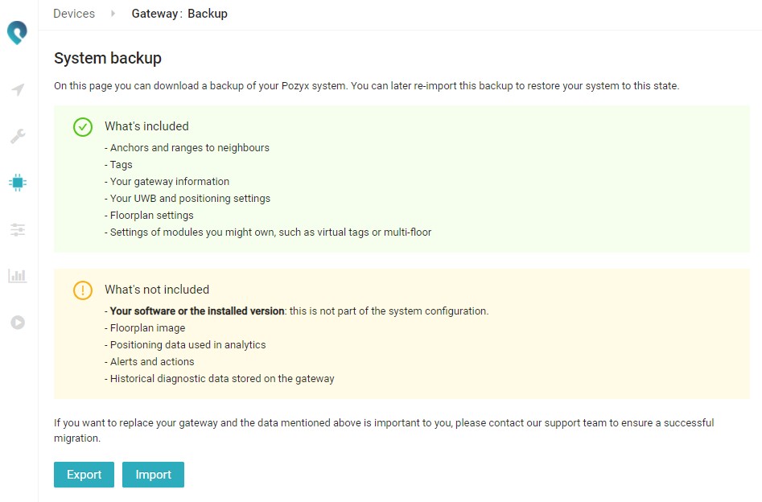Click the Pozyx logo in the sidebar
This screenshot has height=502, width=762.
click(x=17, y=33)
